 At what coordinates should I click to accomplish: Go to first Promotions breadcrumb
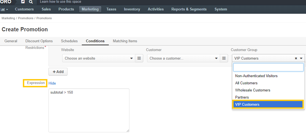tap(26, 18)
